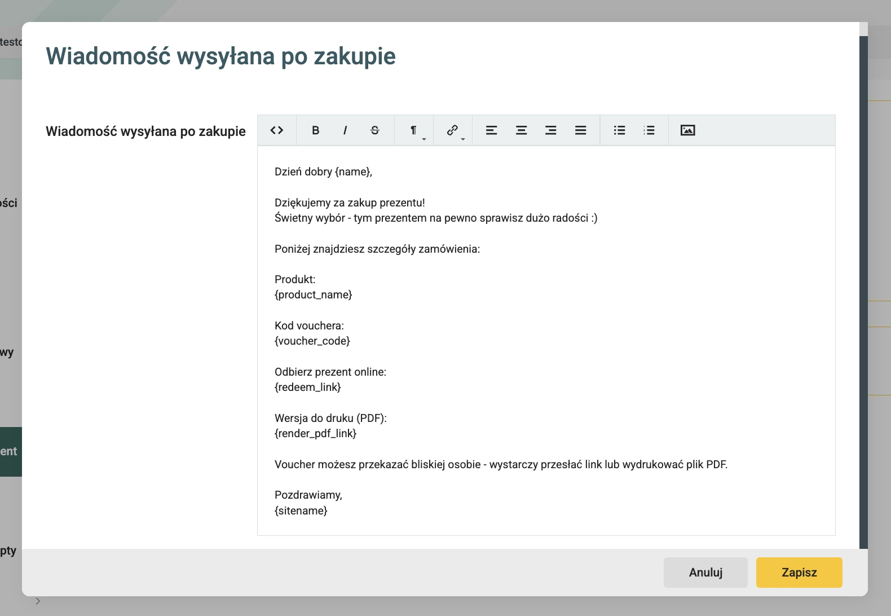Align text to the right

[551, 130]
